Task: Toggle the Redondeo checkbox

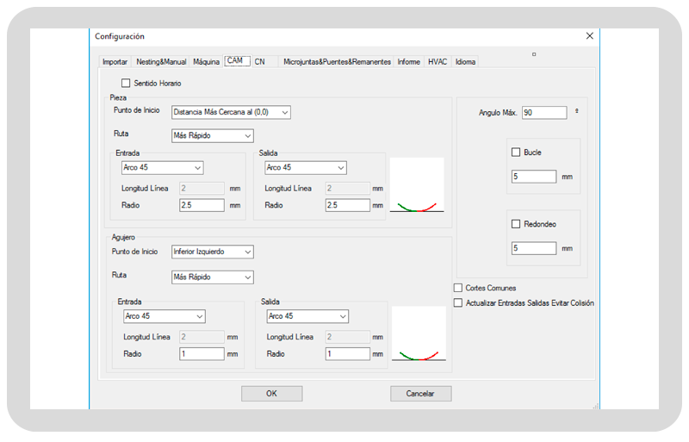Action: pyautogui.click(x=516, y=224)
